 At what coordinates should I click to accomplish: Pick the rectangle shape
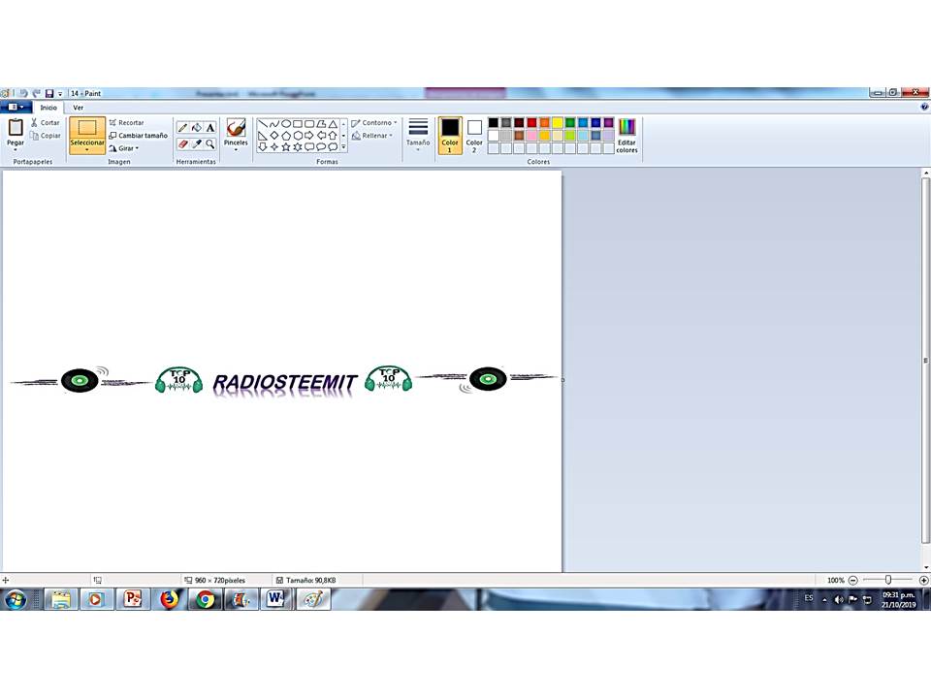tap(298, 124)
